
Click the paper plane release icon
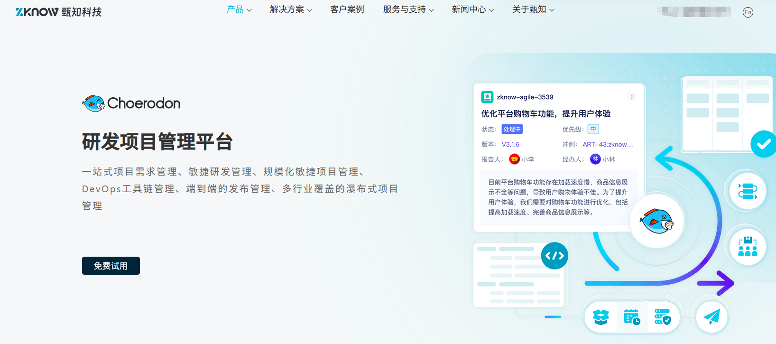[x=711, y=316]
